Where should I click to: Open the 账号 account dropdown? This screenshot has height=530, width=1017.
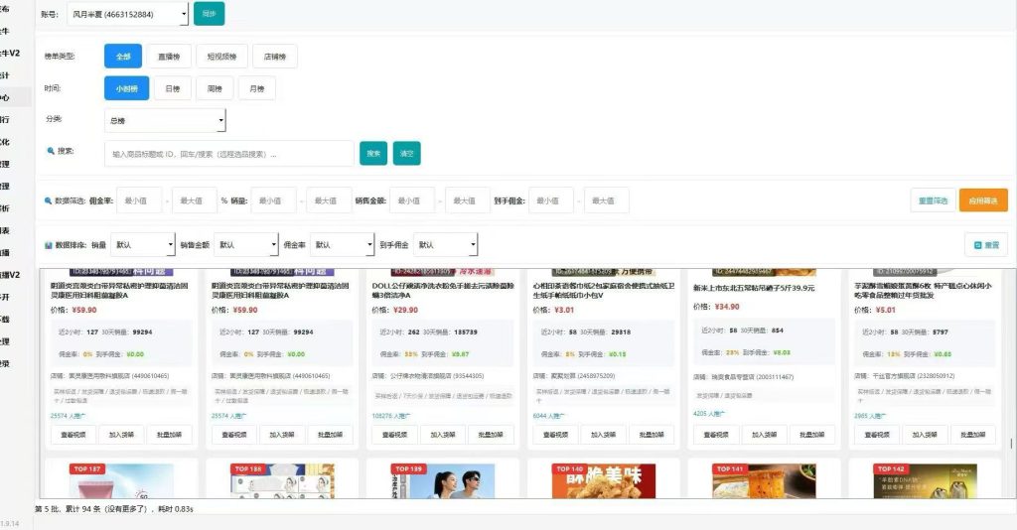click(x=128, y=14)
